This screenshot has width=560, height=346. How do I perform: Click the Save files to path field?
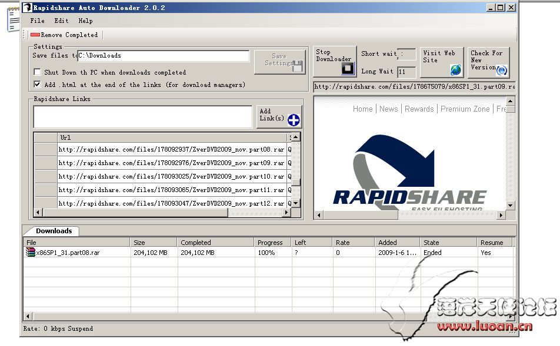(x=164, y=56)
